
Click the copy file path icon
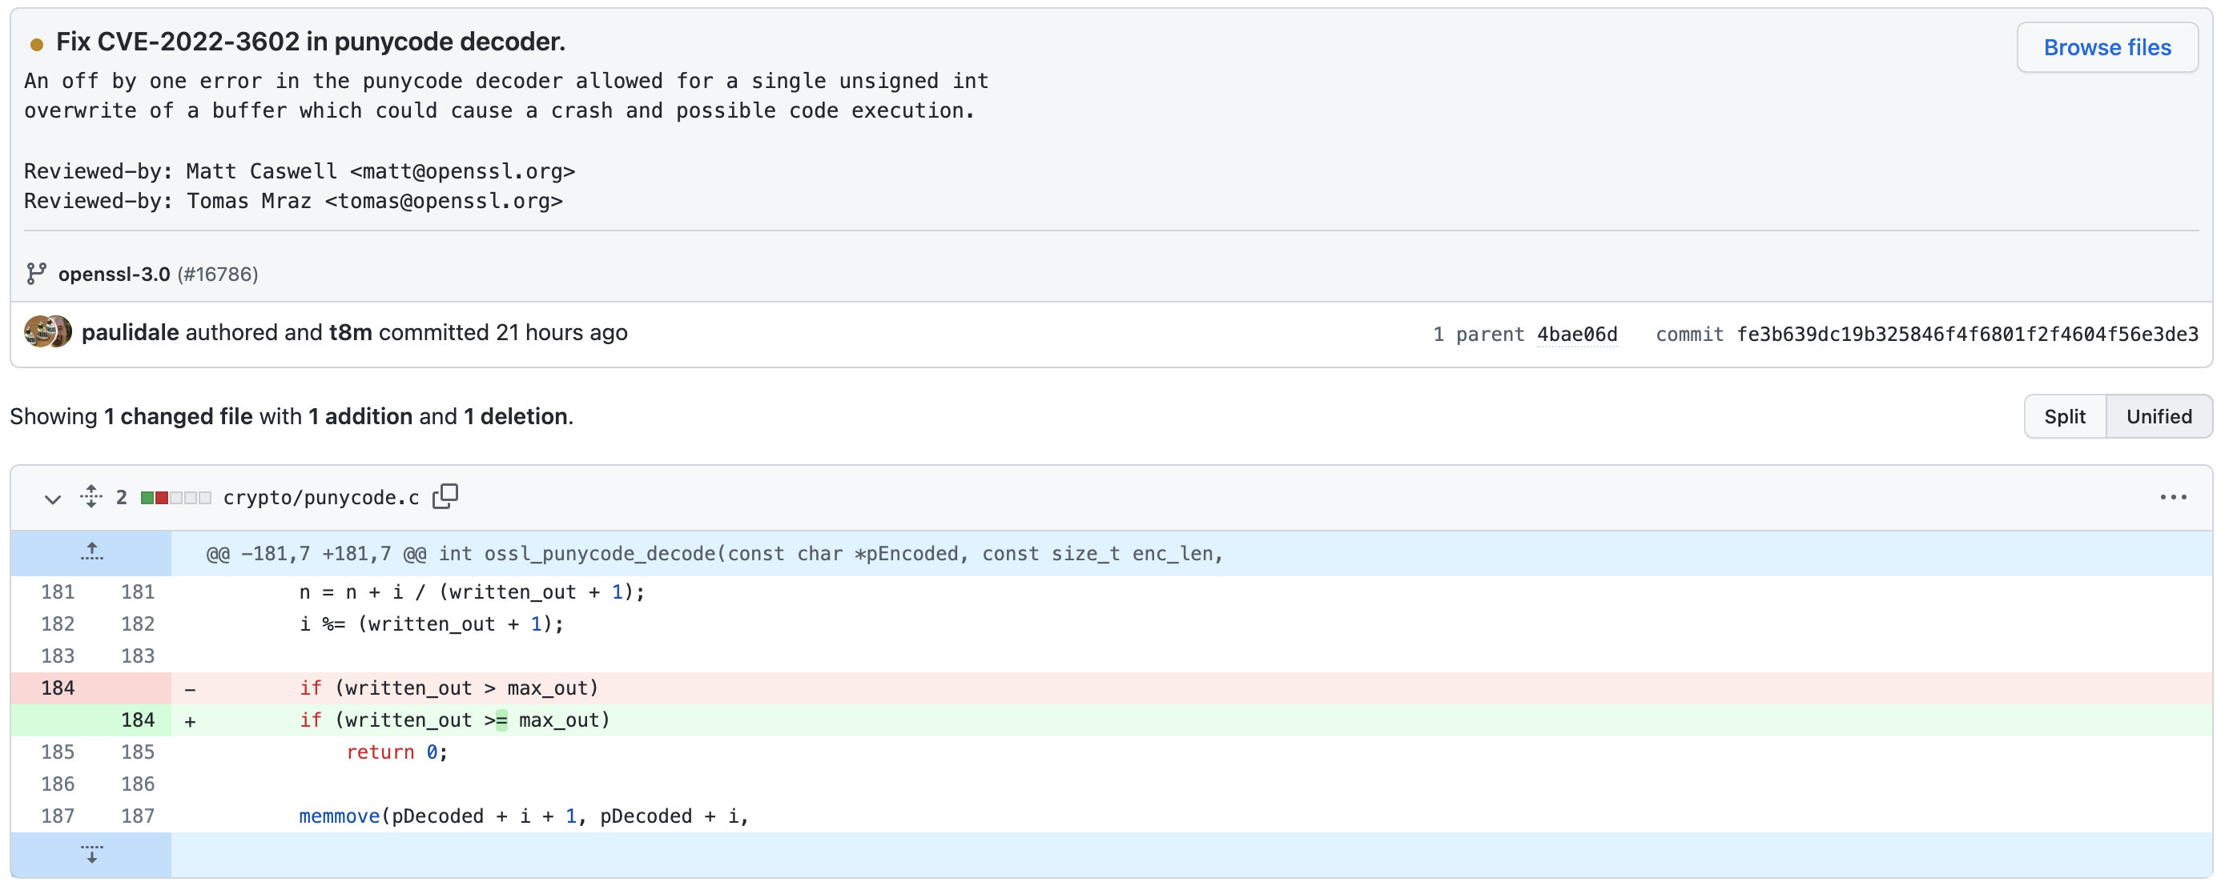point(445,496)
